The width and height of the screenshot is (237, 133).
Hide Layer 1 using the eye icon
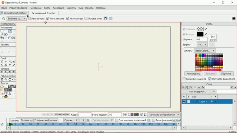[x=184, y=102]
